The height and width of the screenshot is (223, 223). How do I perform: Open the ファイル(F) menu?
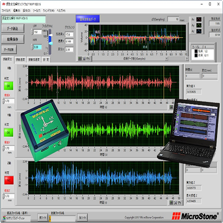(x=6, y=11)
